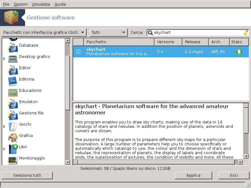Expand the Giochi category tree
This screenshot has height=188, width=251.
coord(4,127)
